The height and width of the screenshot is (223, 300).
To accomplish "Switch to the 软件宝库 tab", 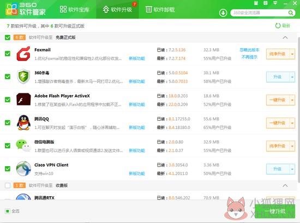I will point(75,9).
